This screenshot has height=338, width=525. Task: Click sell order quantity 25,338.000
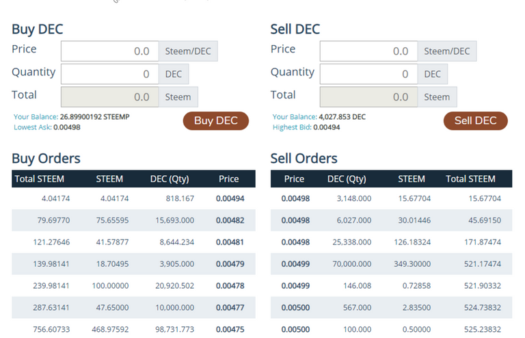pyautogui.click(x=352, y=242)
